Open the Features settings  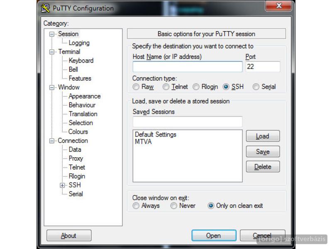click(80, 78)
